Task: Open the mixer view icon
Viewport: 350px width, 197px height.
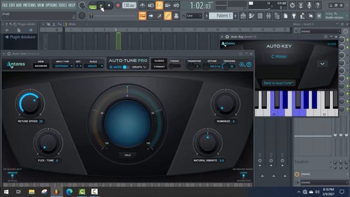Action: pos(269,16)
